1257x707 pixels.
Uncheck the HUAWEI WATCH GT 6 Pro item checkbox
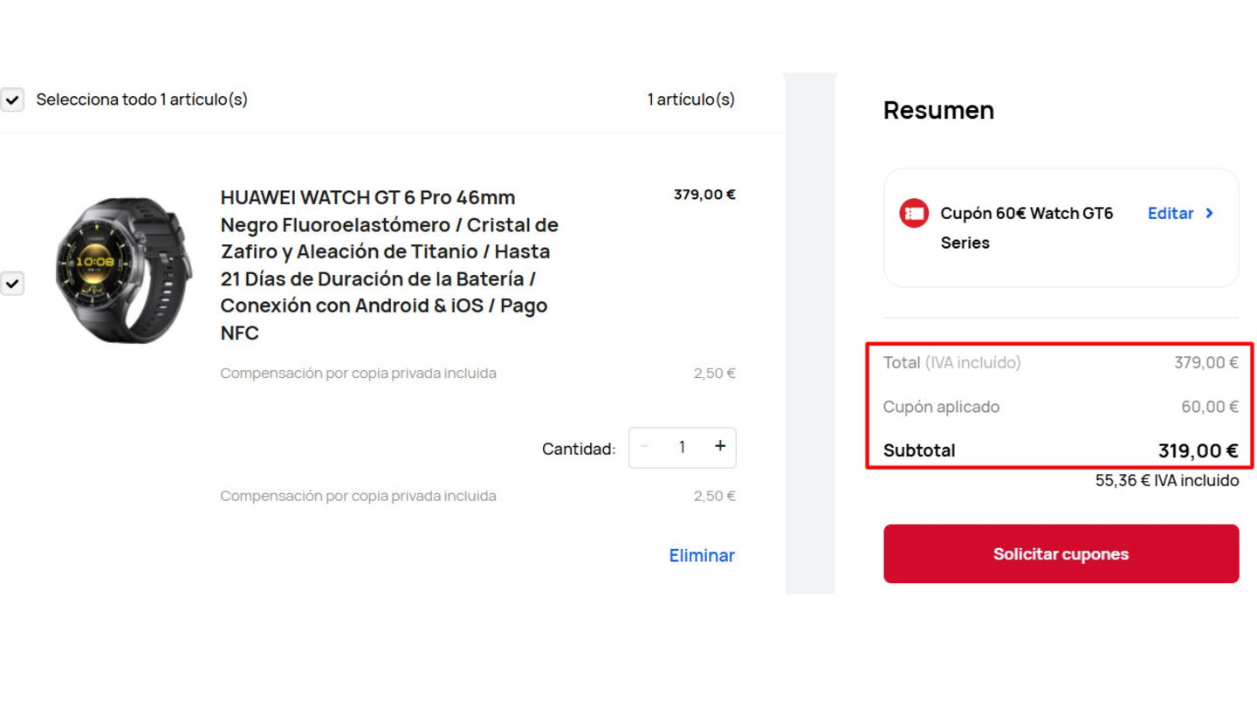tap(11, 284)
